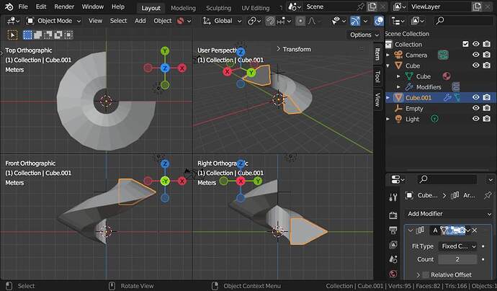Click the light data icon on Light row
This screenshot has width=497, height=291.
pyautogui.click(x=434, y=119)
